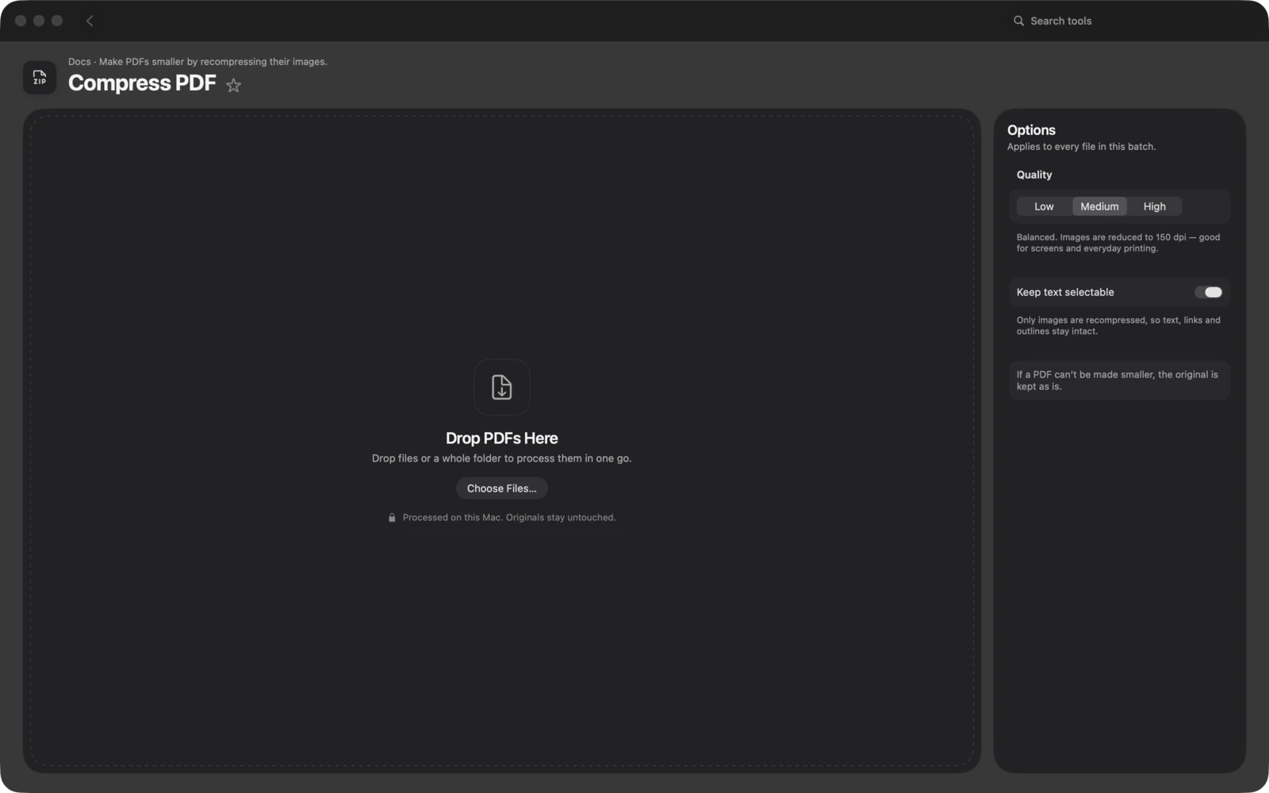The image size is (1269, 793).
Task: Click the lock icon under Choose Files
Action: [x=392, y=518]
